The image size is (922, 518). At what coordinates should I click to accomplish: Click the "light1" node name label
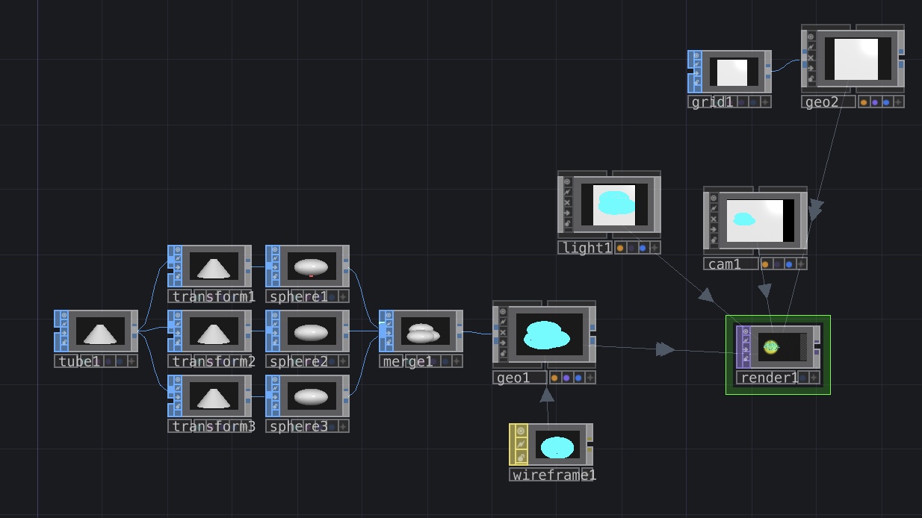tap(587, 248)
